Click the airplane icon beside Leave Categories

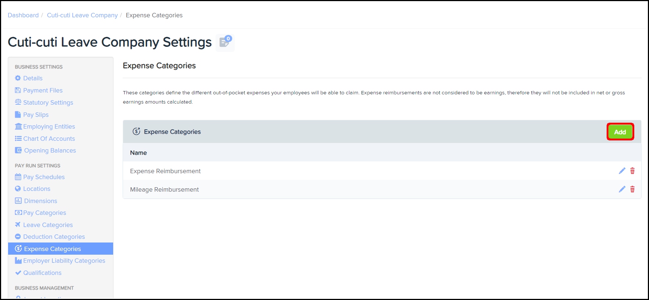click(18, 225)
